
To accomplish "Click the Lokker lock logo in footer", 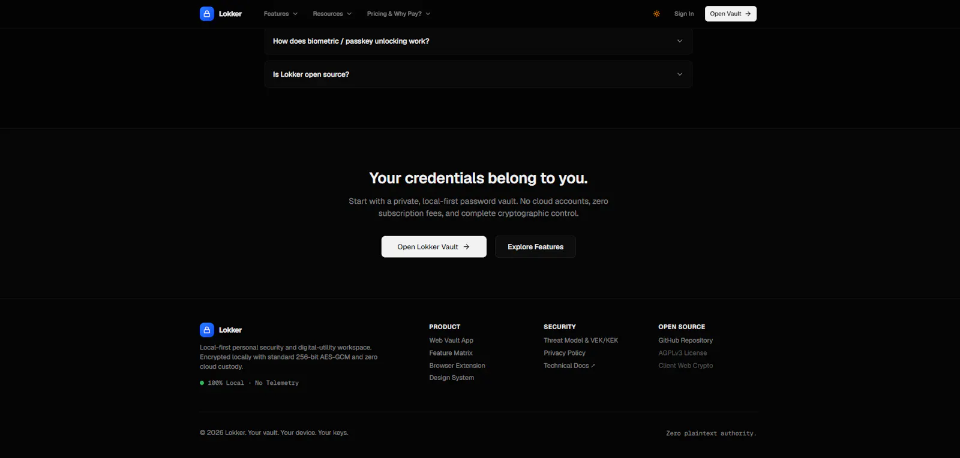I will pos(207,330).
